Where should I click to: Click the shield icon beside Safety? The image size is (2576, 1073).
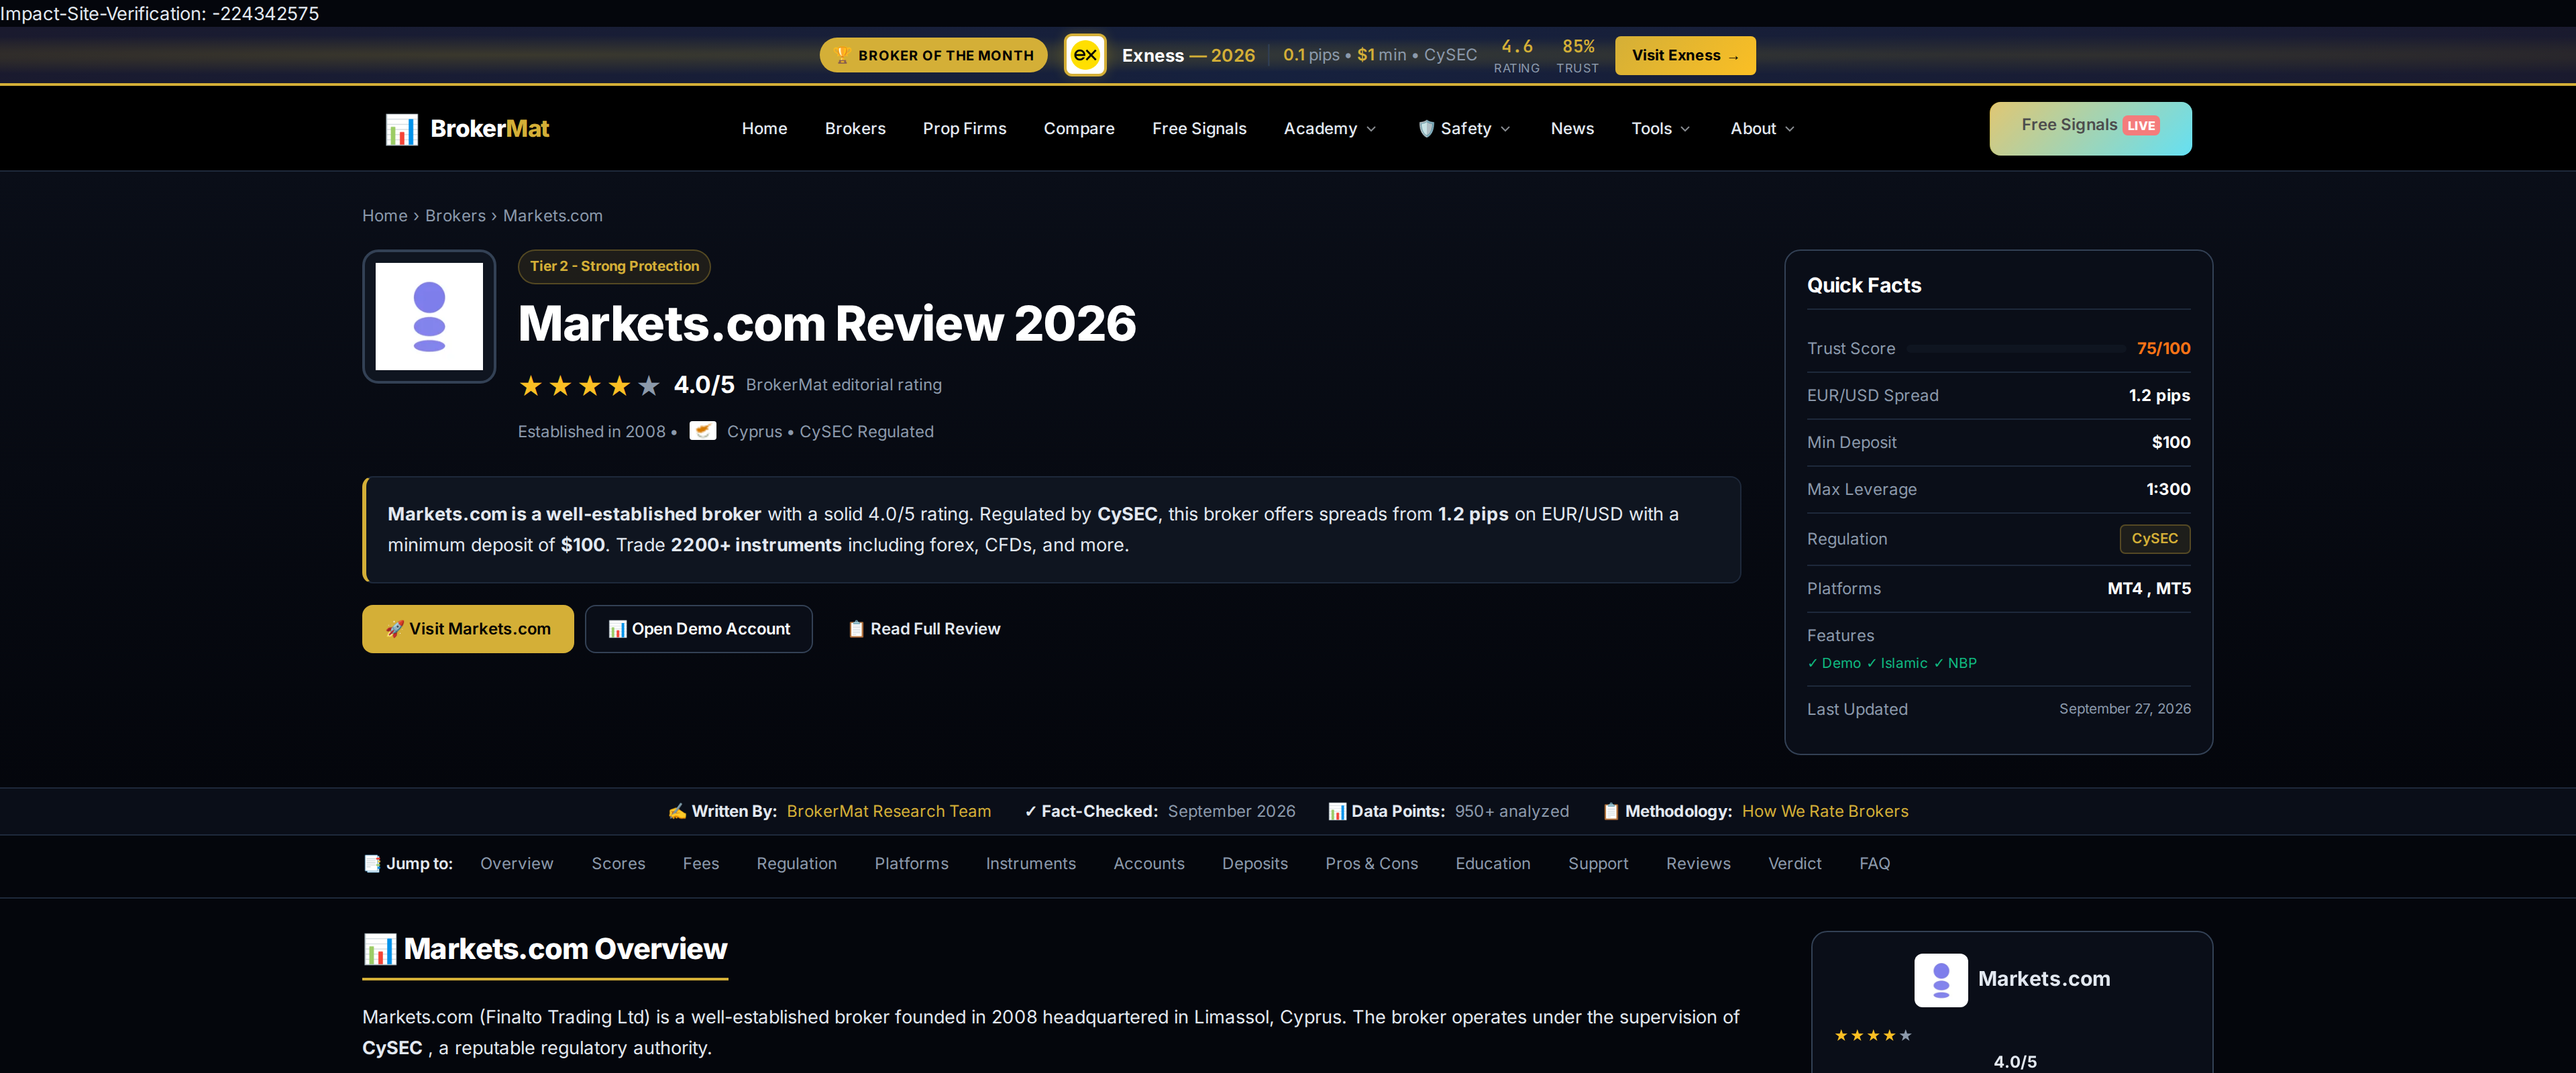click(1426, 128)
